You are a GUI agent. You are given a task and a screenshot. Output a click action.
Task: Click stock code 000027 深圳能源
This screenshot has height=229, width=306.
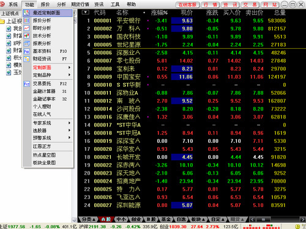coord(103,205)
